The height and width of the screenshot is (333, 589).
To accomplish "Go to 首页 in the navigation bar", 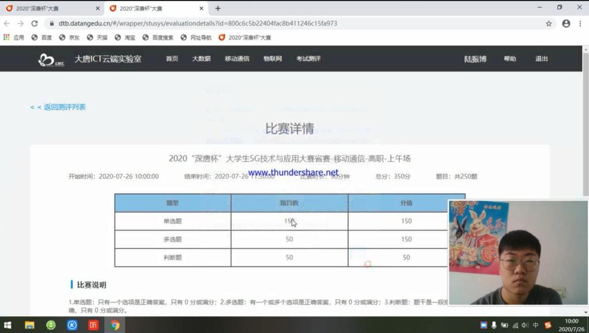I will 172,59.
